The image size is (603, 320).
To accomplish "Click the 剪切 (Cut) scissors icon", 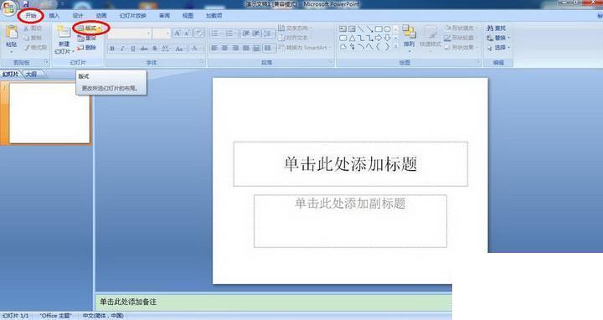I will coord(26,28).
